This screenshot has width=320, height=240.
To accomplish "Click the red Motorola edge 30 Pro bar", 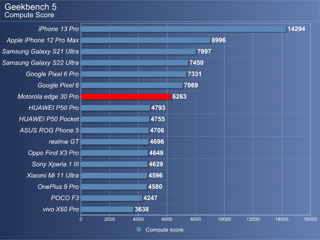I will click(x=126, y=97).
